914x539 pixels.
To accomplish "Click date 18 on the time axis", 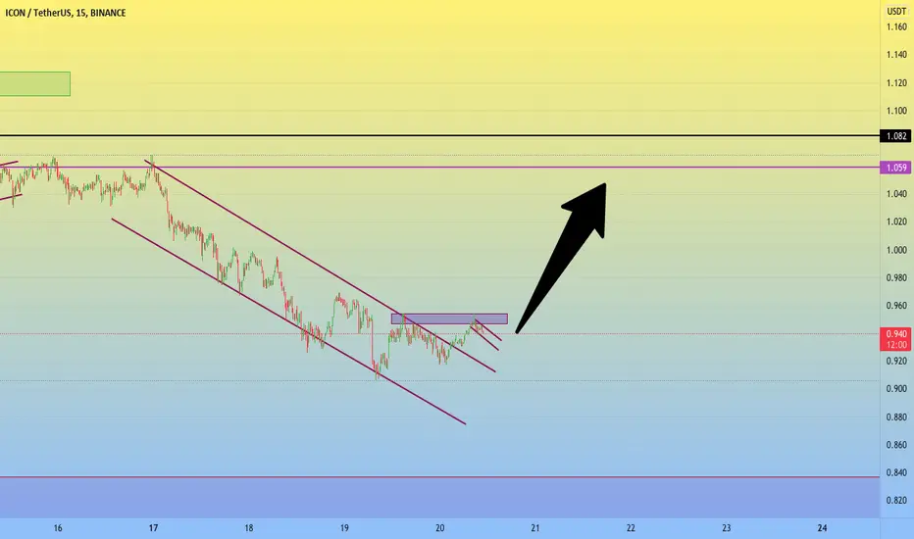I will point(249,528).
